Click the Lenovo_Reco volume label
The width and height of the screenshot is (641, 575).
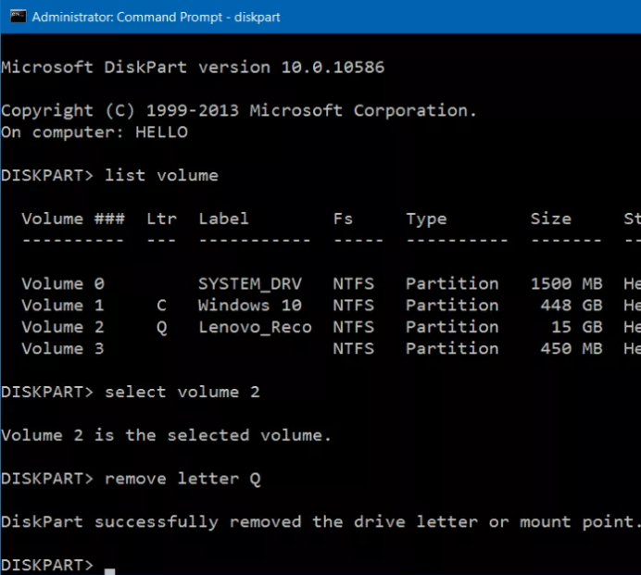255,327
